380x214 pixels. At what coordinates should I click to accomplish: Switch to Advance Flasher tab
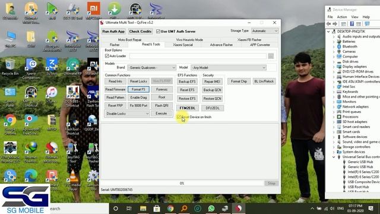(221, 45)
